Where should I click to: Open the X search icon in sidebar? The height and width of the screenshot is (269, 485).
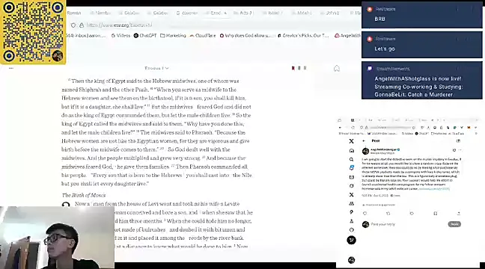tap(351, 159)
